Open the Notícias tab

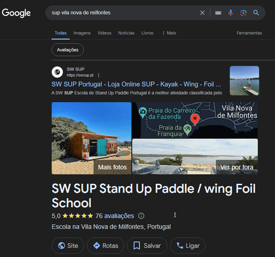(126, 33)
